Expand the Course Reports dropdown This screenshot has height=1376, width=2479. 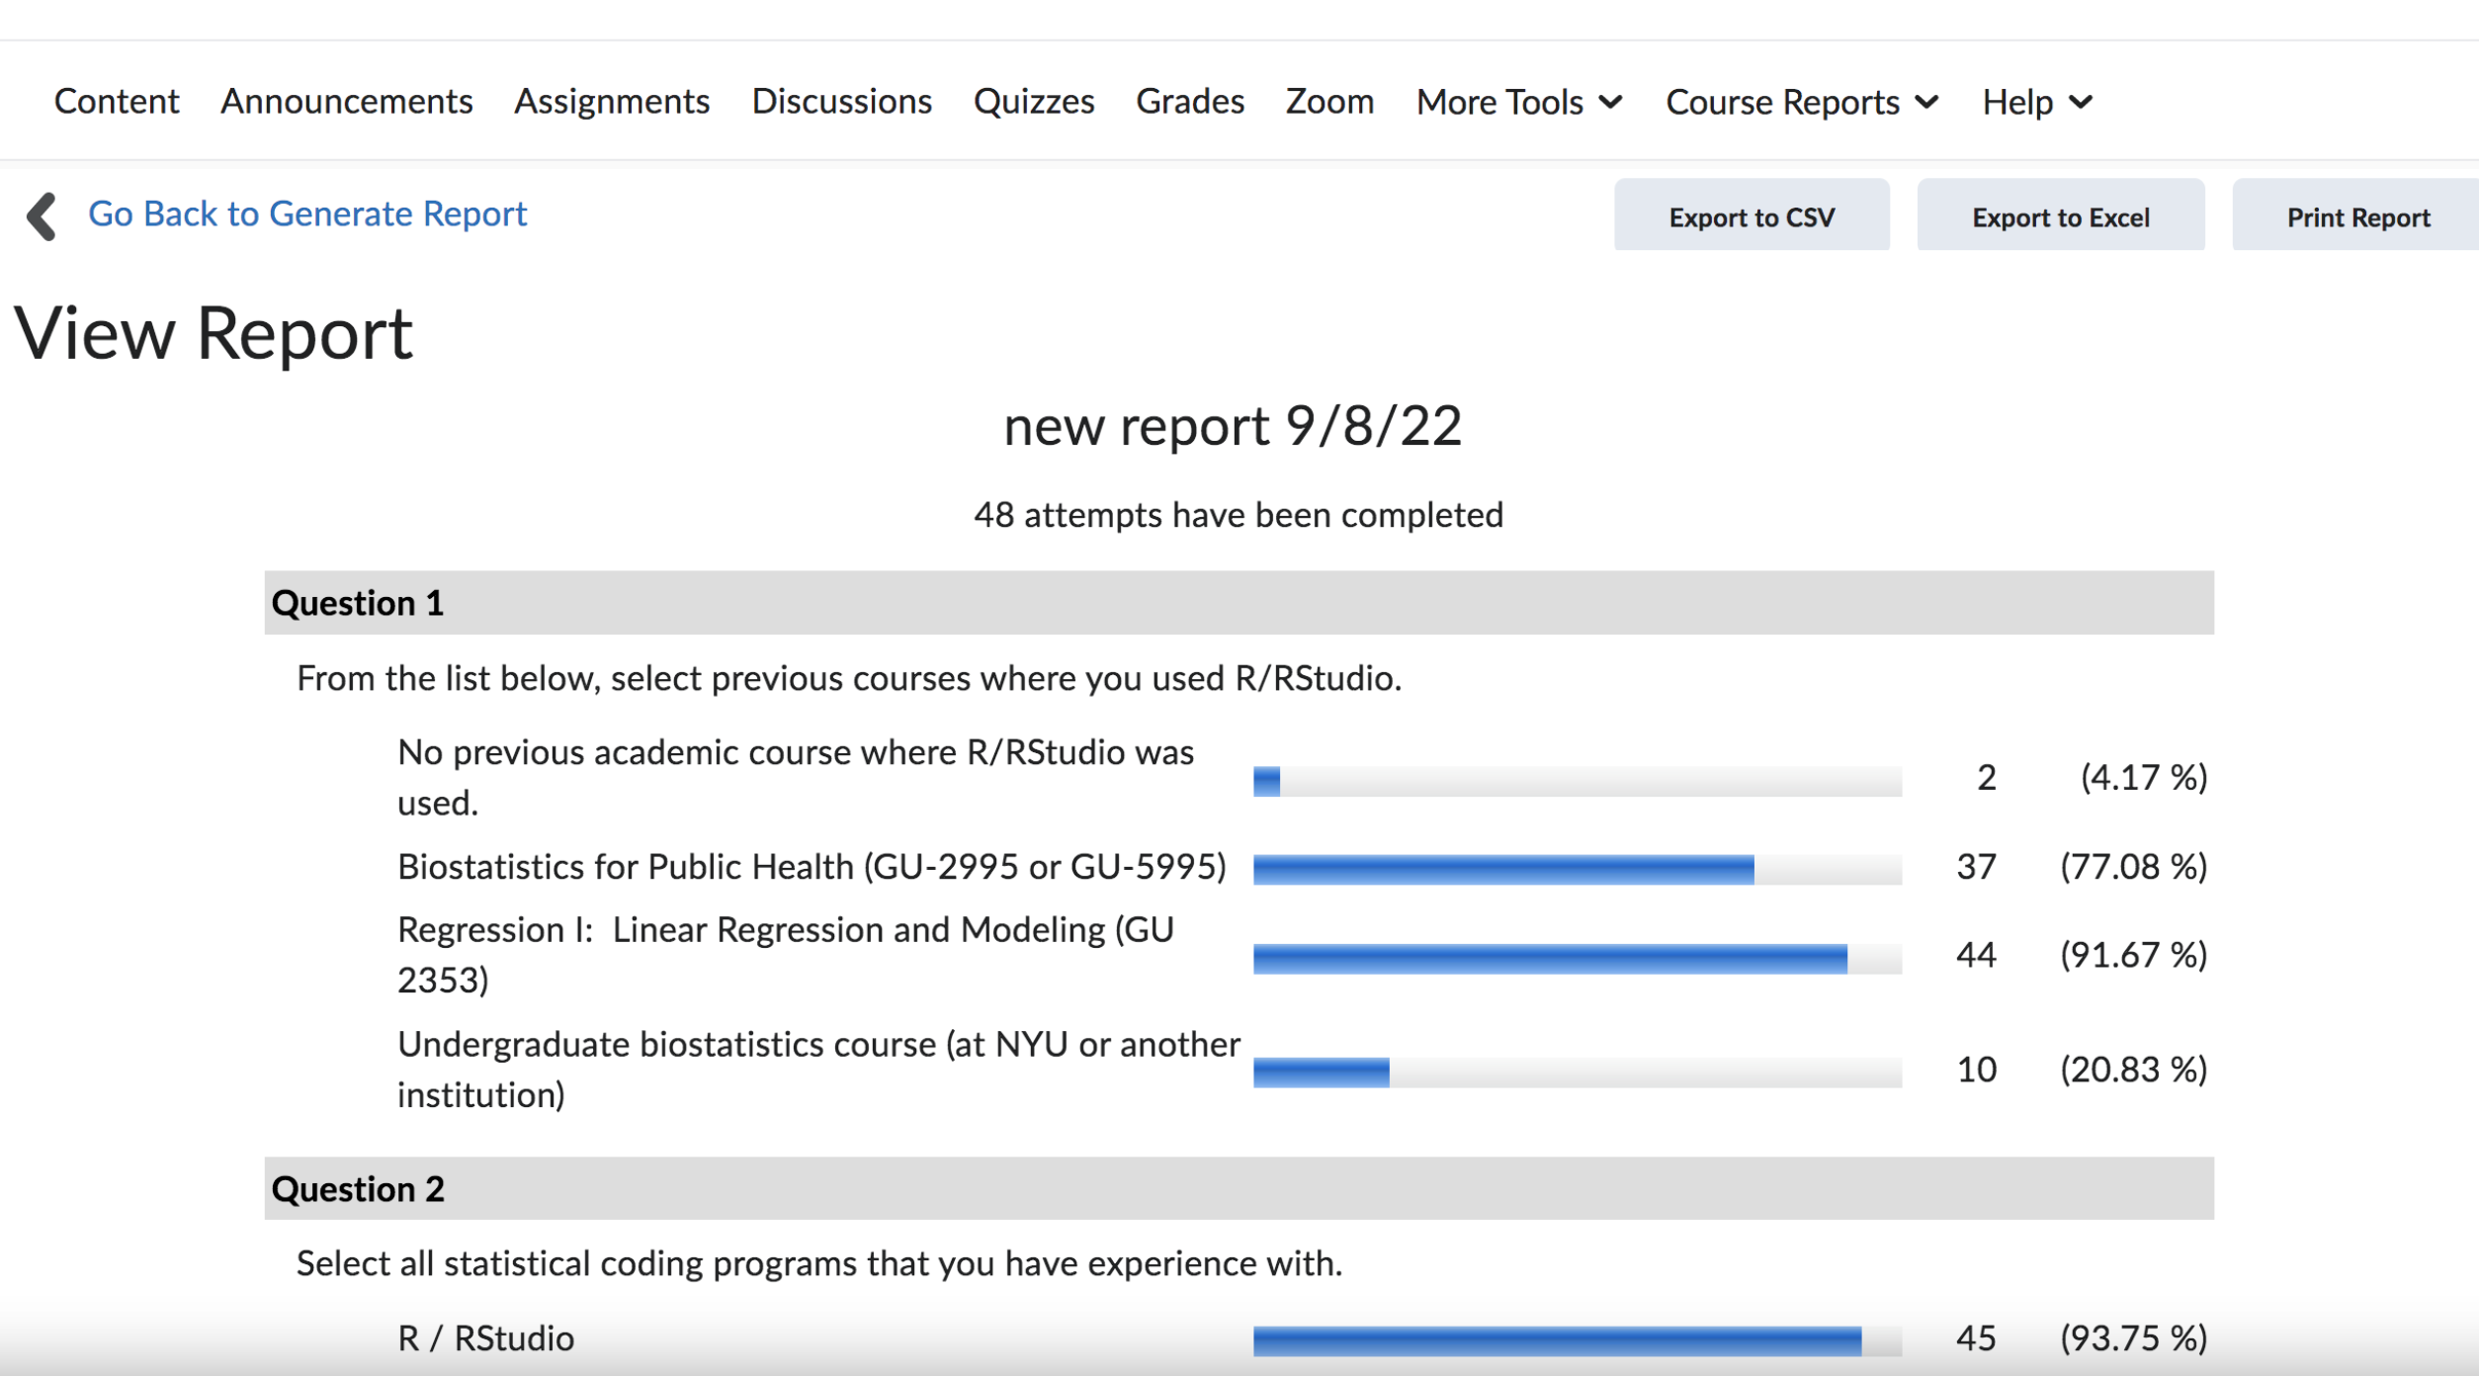1800,101
